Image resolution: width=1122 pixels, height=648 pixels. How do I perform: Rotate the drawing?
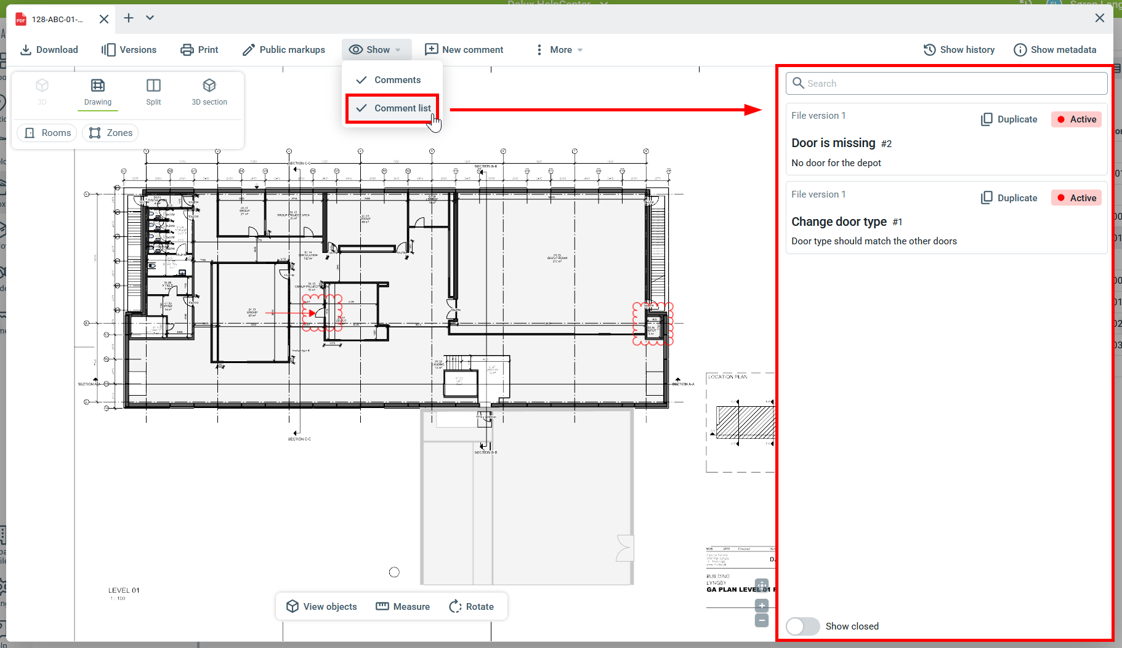(x=471, y=607)
